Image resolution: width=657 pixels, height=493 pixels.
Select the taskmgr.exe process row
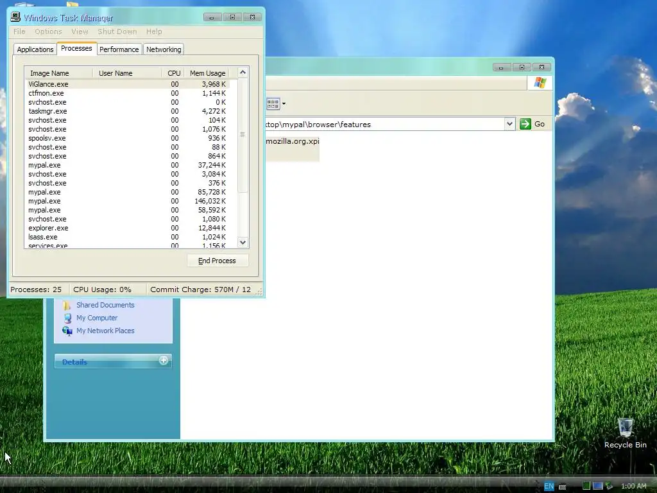click(128, 111)
